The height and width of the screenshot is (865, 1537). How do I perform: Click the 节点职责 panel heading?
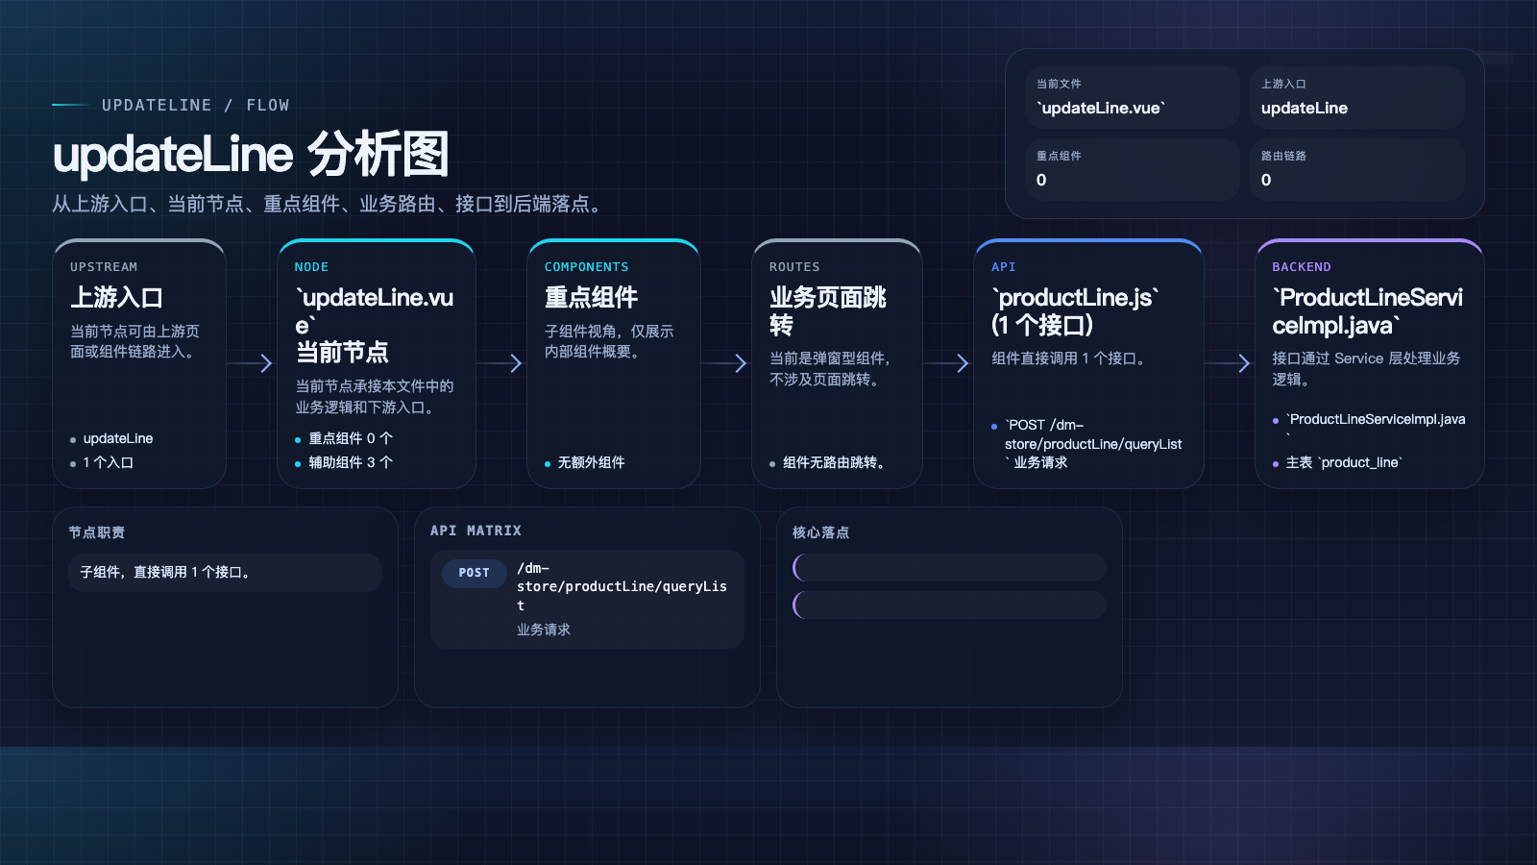point(96,532)
